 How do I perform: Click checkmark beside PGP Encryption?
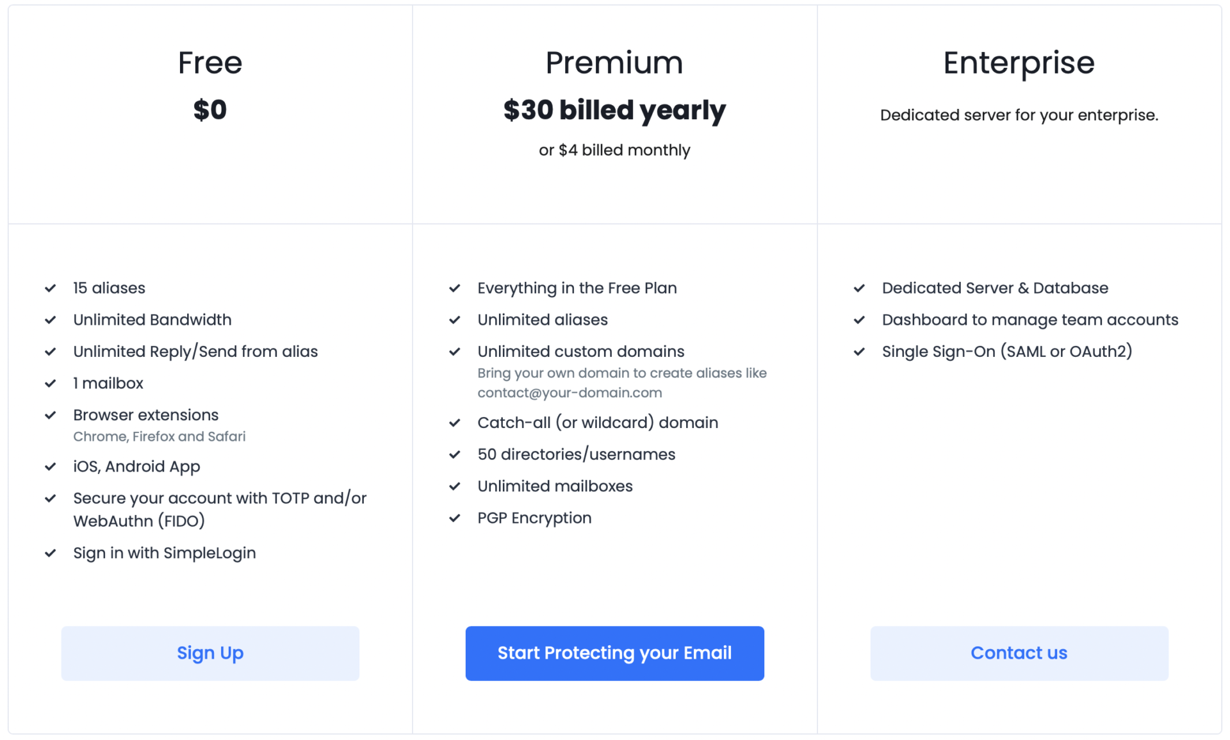pos(455,518)
